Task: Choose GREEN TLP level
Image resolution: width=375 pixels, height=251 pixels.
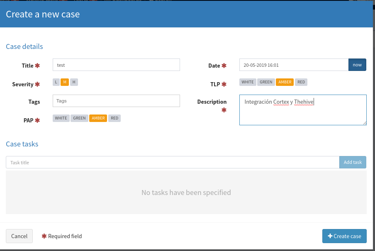Action: click(266, 82)
